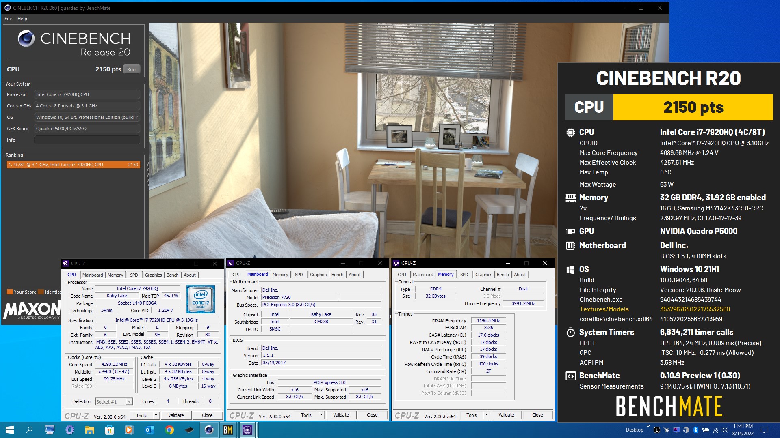Open the Control Panel monitor icon in taskbar
This screenshot has width=780, height=438.
50,430
